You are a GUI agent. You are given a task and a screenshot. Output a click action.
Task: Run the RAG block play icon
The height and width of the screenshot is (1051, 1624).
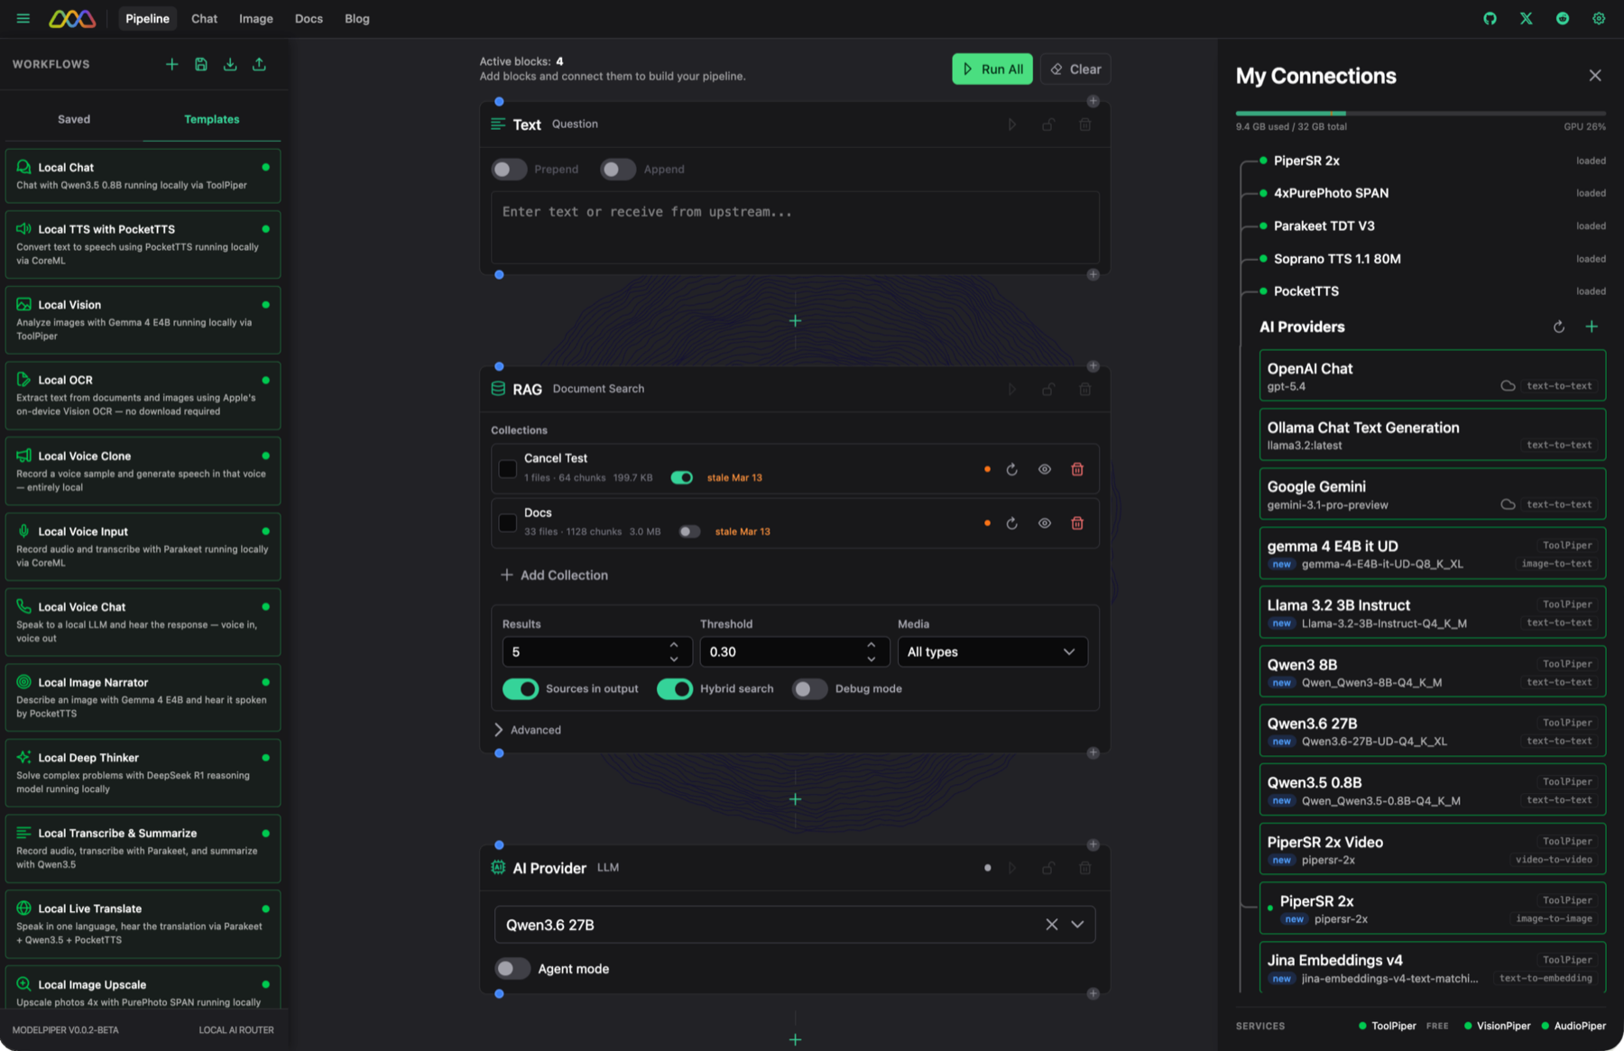point(1012,389)
